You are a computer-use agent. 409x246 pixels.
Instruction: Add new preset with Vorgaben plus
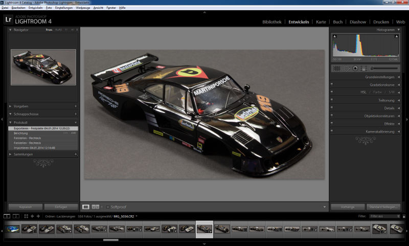[76, 106]
